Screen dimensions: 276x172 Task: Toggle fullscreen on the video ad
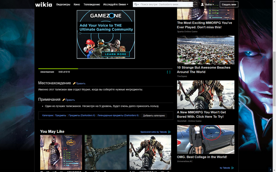tap(169, 72)
